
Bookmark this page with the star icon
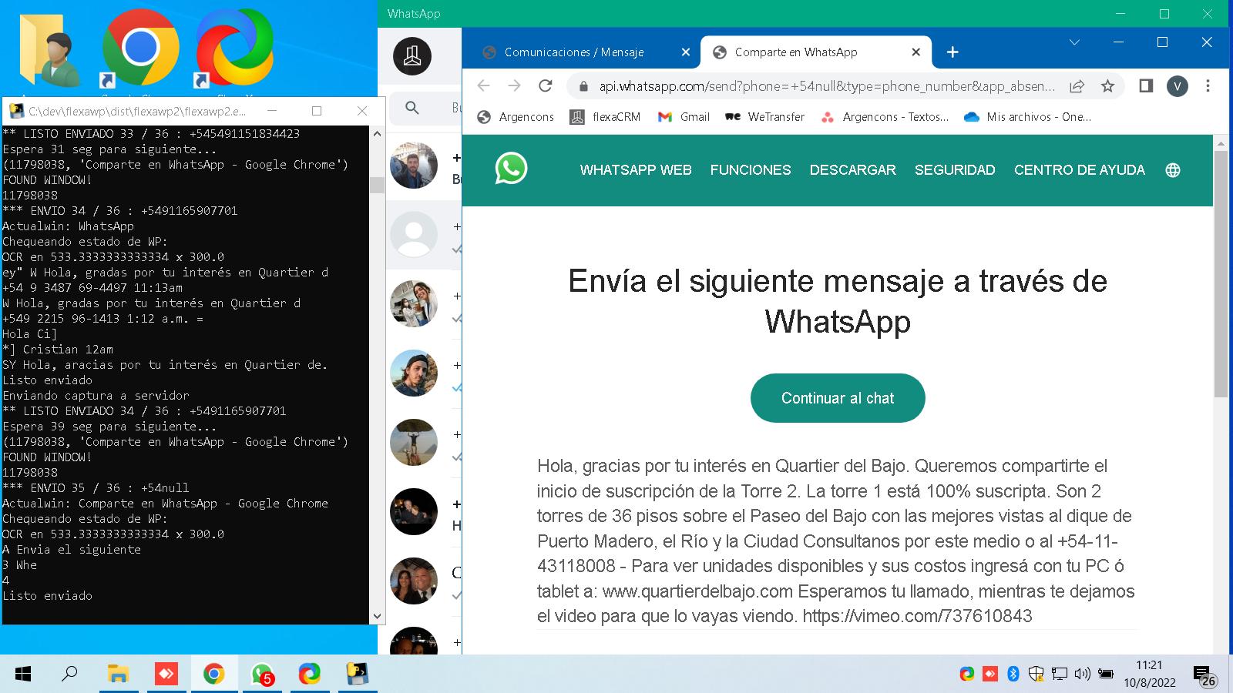[x=1107, y=86]
